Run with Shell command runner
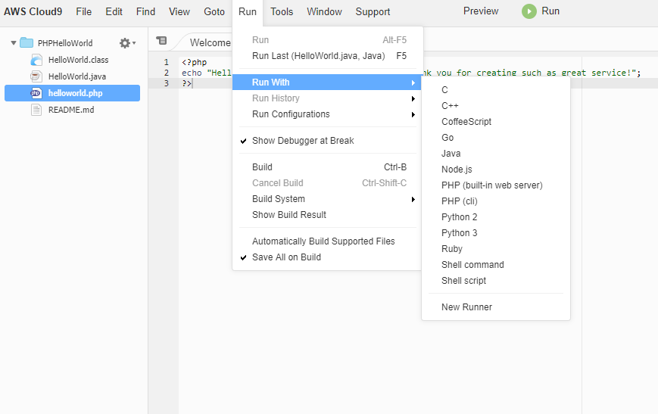 tap(496, 265)
